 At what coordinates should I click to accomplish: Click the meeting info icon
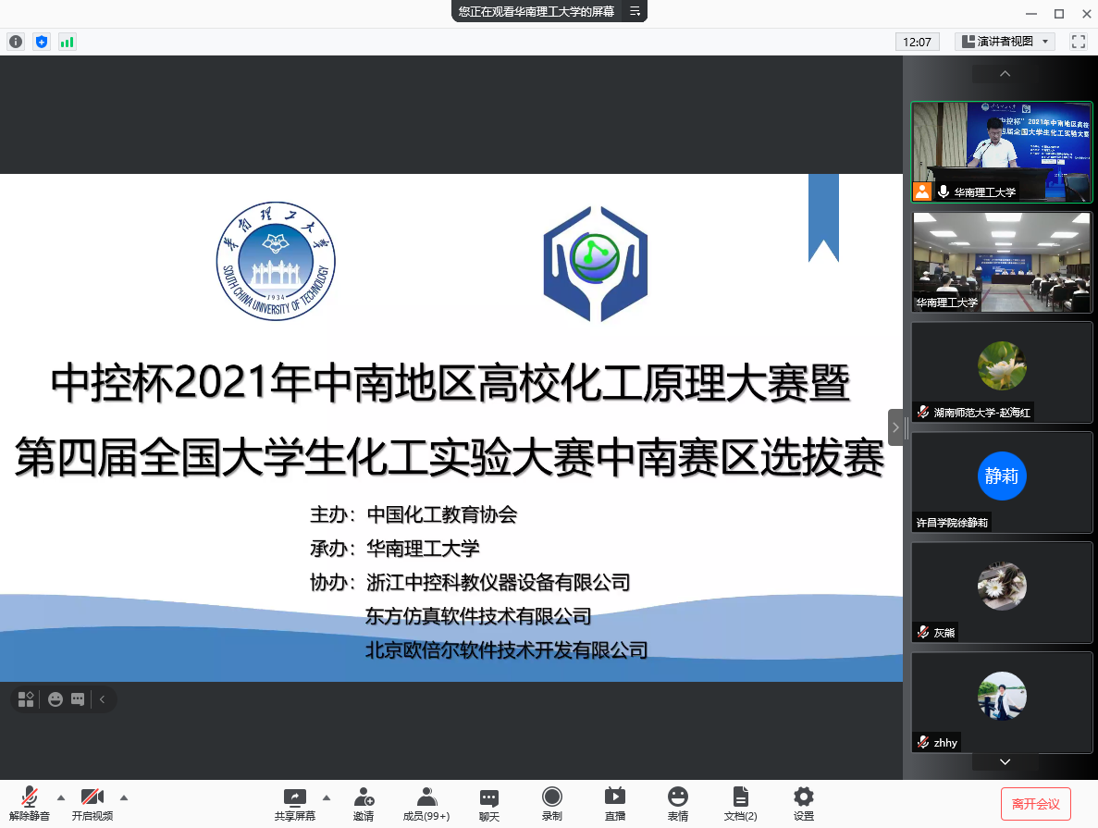point(16,42)
